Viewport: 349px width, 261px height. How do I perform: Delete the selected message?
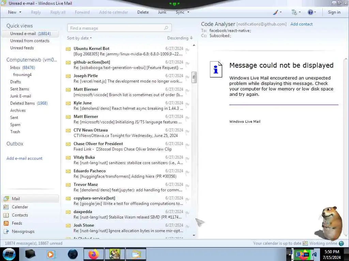tap(143, 12)
